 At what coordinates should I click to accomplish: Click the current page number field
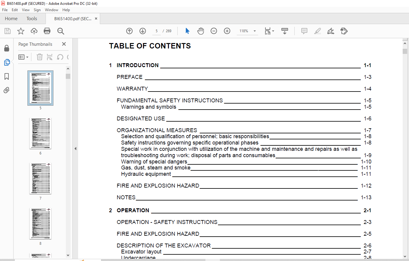point(157,31)
